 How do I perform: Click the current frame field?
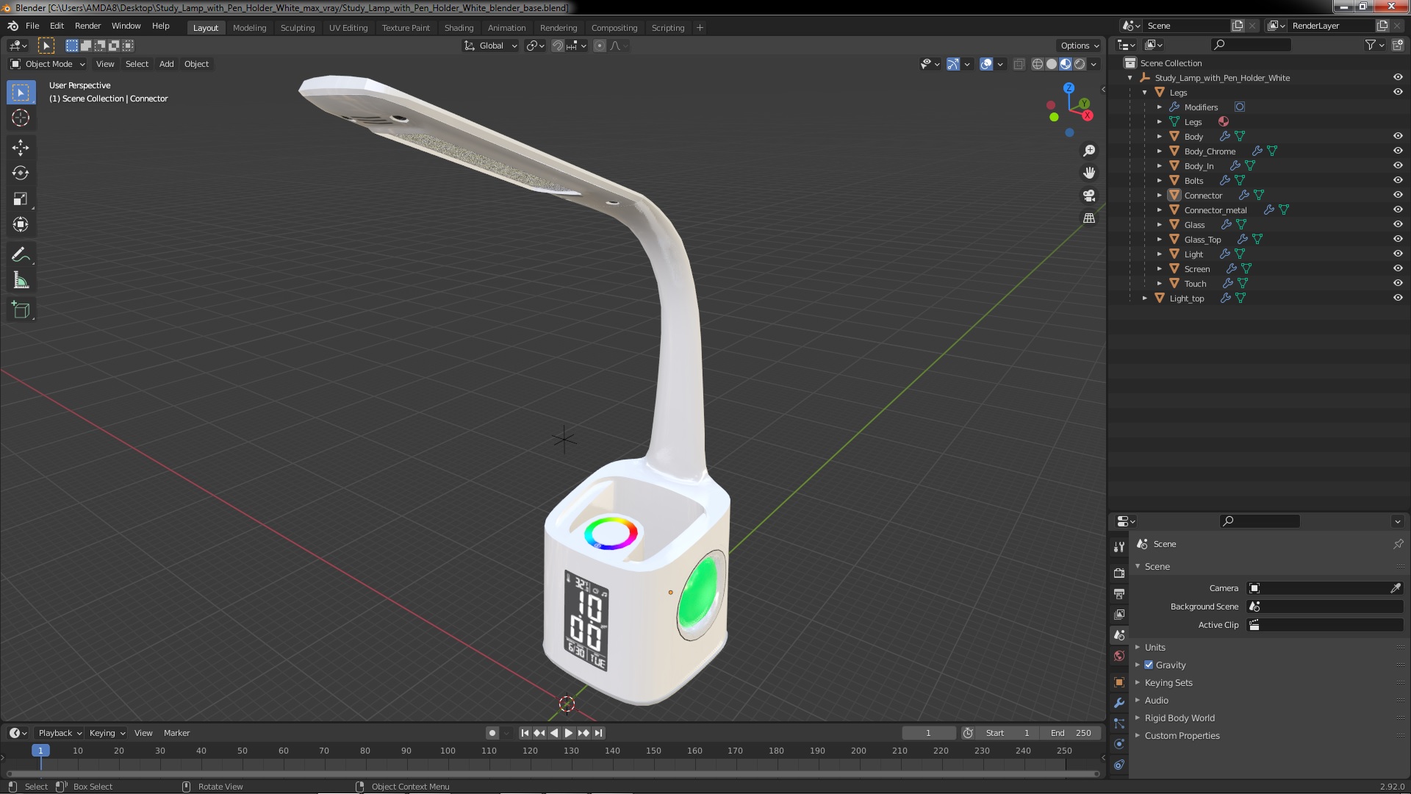tap(928, 733)
